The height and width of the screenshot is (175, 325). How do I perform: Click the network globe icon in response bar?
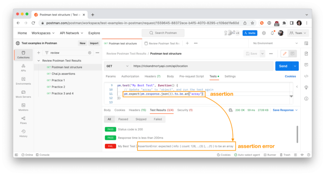[x=230, y=110]
